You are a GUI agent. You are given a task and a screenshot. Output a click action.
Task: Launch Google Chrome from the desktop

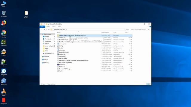click(x=4, y=34)
